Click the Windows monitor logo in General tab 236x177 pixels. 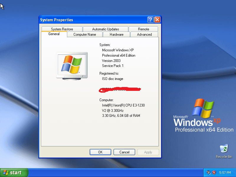pyautogui.click(x=72, y=66)
